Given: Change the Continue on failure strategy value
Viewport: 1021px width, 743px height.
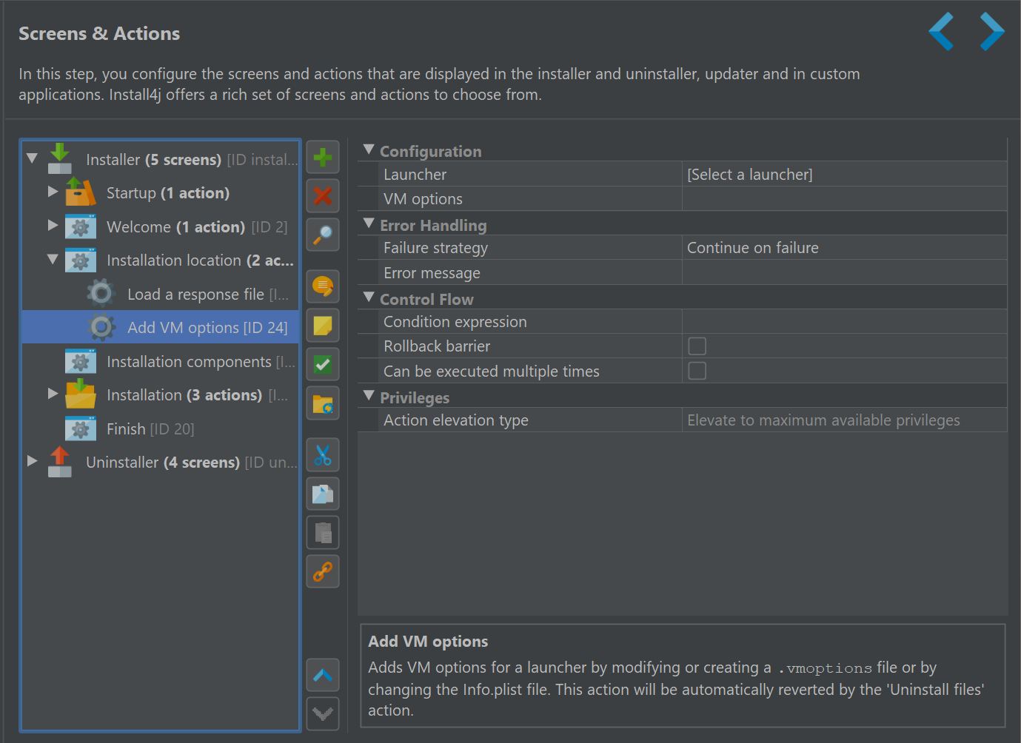Looking at the screenshot, I should tap(844, 248).
